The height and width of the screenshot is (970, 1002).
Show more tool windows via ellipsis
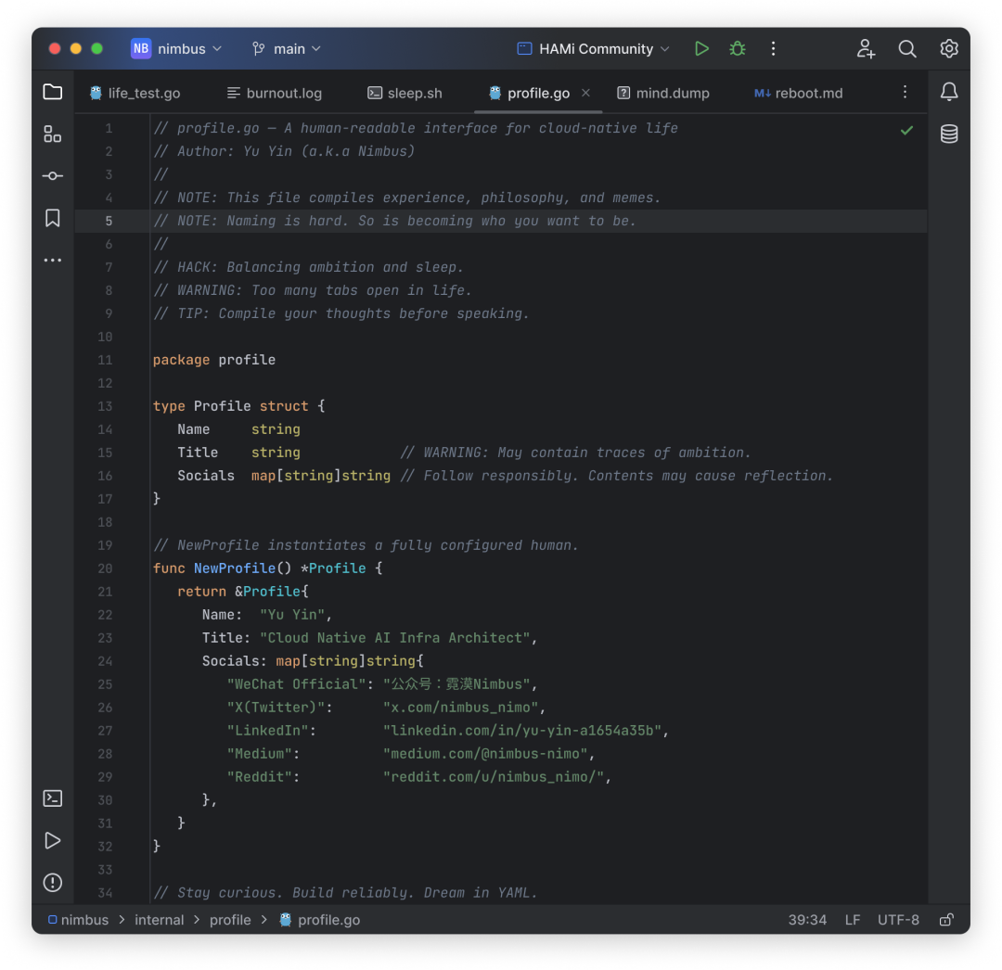tap(52, 260)
